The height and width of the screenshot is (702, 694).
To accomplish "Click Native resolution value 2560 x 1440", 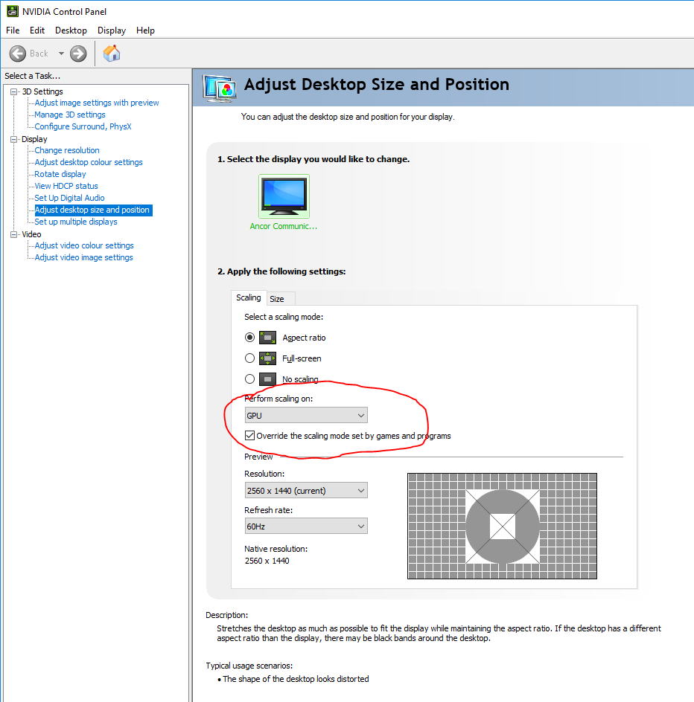I will (267, 561).
